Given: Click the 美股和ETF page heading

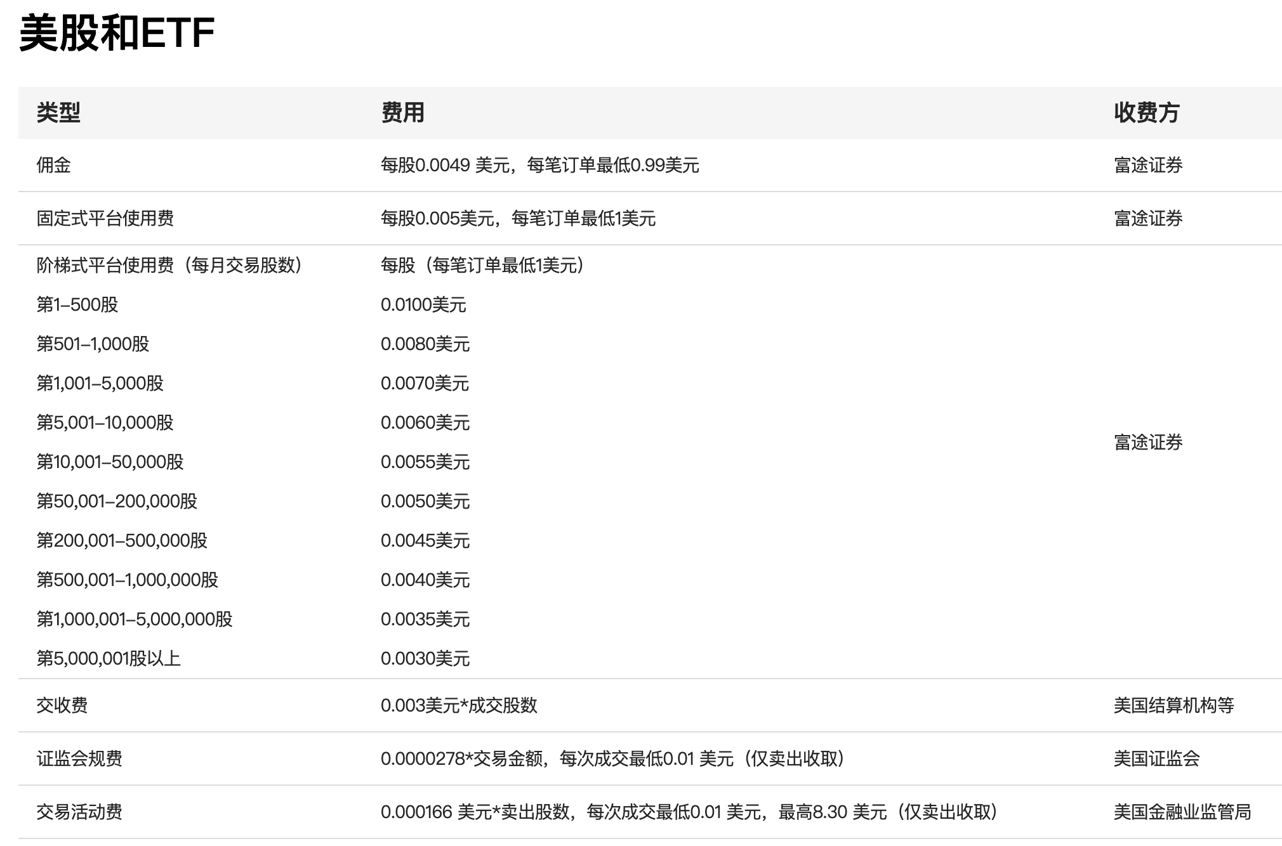Looking at the screenshot, I should click(117, 34).
